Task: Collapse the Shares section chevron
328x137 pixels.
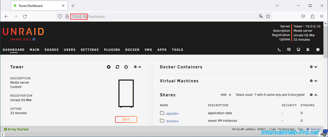Action: click(x=316, y=95)
